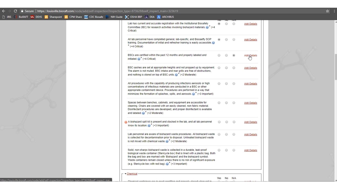Click the page vertical scrollbar thumb
The width and height of the screenshot is (337, 189).
336,67
